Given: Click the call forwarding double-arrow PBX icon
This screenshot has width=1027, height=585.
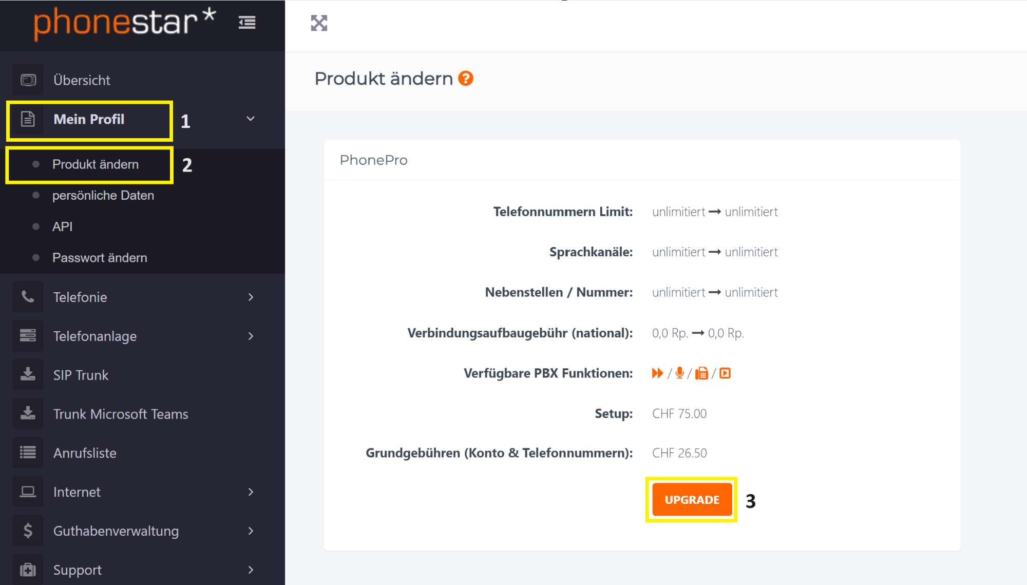Looking at the screenshot, I should [x=657, y=373].
